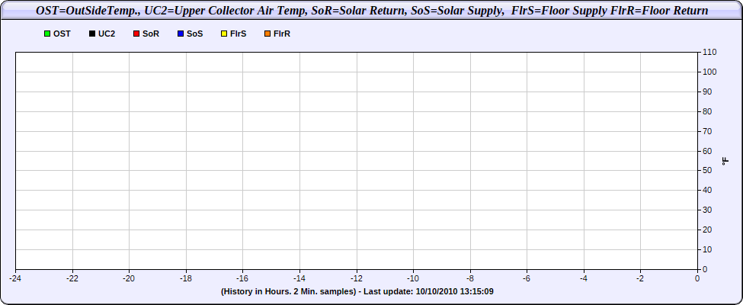Click the green OST legend swatch
This screenshot has height=305, width=743.
[47, 34]
